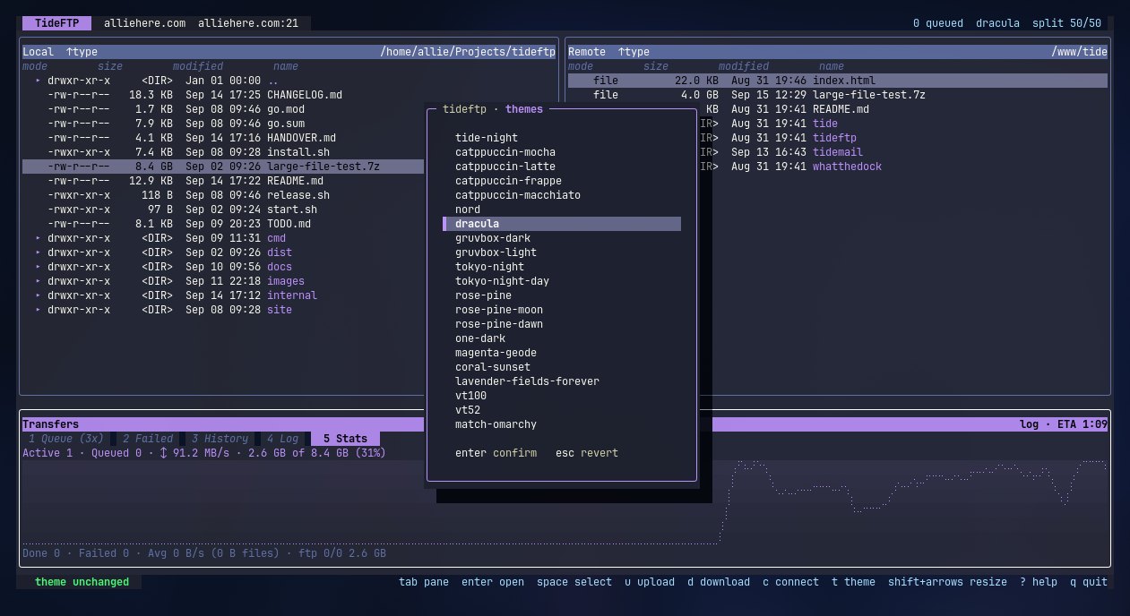The image size is (1130, 616).
Task: Click the u upload shortcut
Action: click(650, 582)
